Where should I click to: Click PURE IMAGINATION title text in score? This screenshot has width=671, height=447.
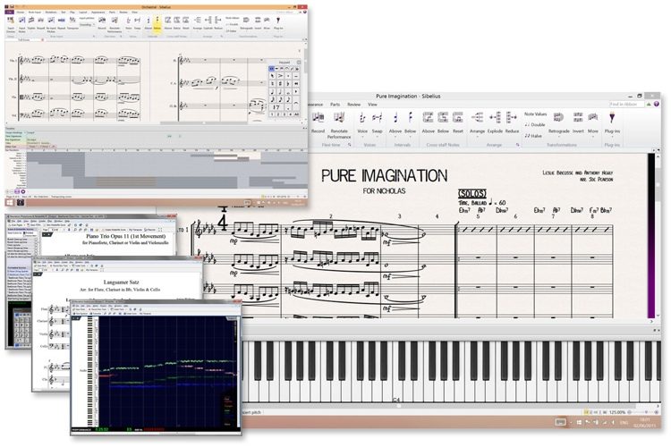(x=385, y=176)
